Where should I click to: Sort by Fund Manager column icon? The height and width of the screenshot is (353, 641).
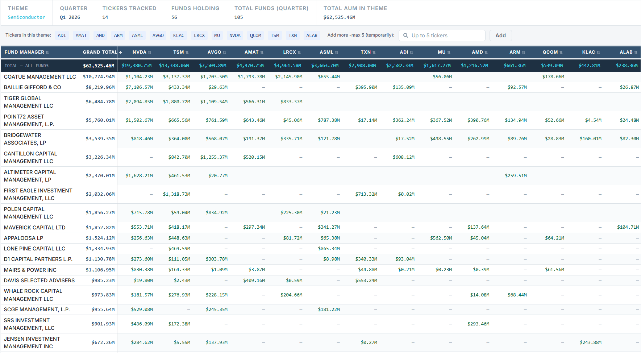point(47,52)
